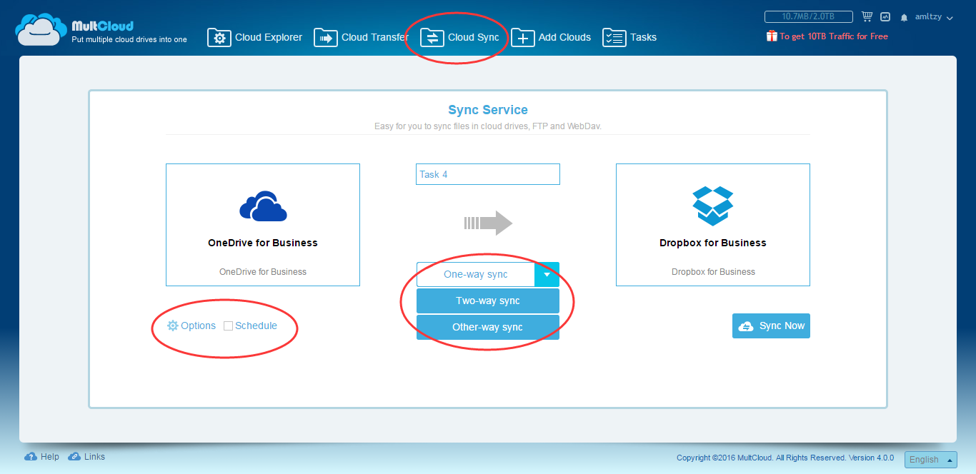Click the Links footer text
The width and height of the screenshot is (976, 474).
point(94,457)
